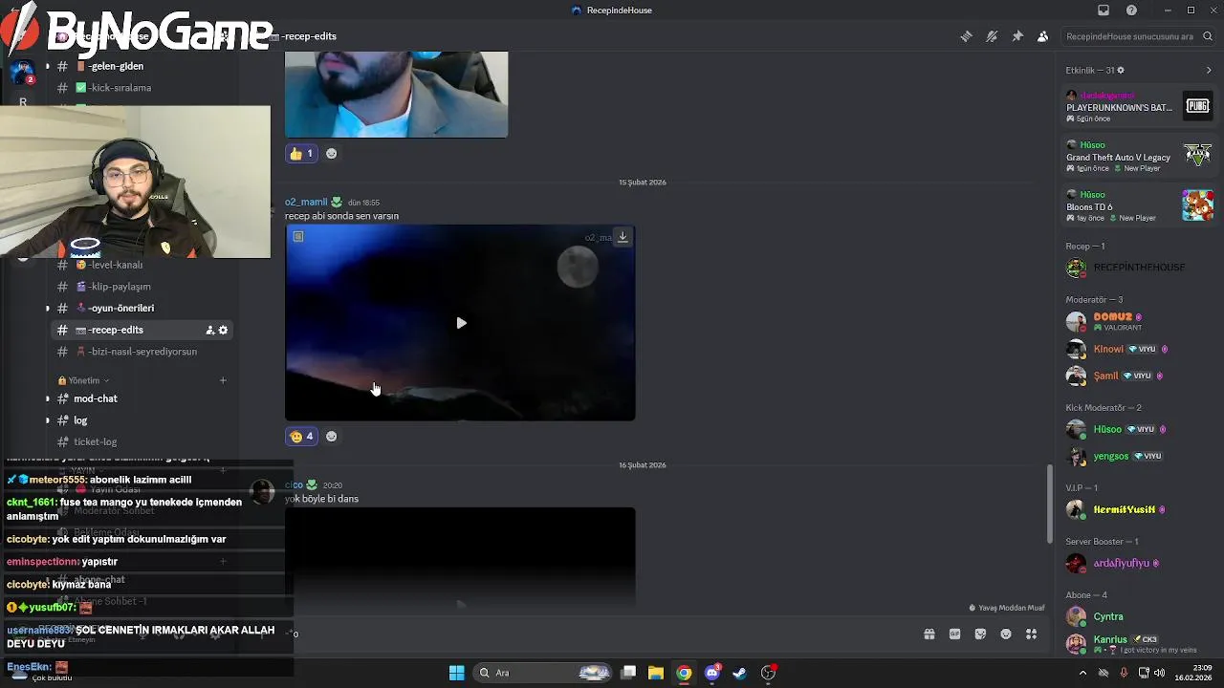Screen dimensions: 1224x688
Task: Open RECEPINTHEHOUSE member profile
Action: coord(1138,268)
